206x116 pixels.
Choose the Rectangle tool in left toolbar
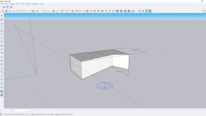pos(2,31)
